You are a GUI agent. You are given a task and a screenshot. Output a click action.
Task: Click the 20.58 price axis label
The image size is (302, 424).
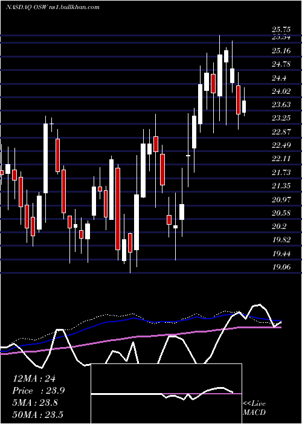point(281,213)
